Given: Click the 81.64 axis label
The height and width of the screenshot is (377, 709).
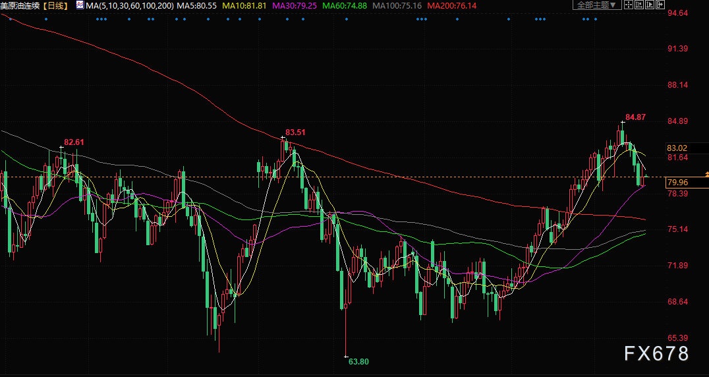Looking at the screenshot, I should point(678,157).
